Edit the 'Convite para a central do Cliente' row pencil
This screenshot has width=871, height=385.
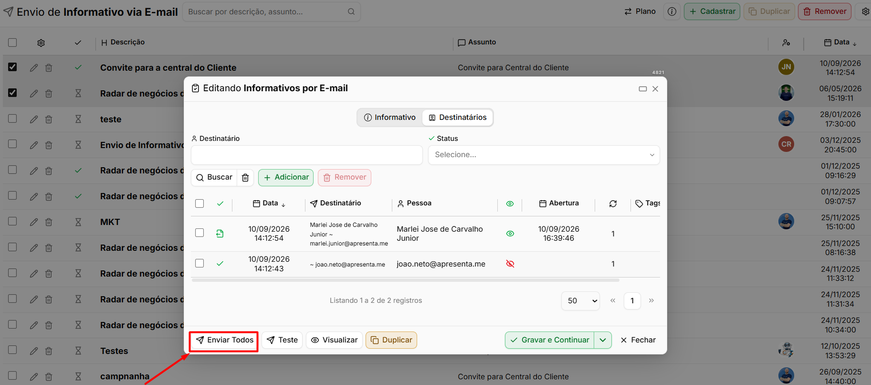[34, 68]
